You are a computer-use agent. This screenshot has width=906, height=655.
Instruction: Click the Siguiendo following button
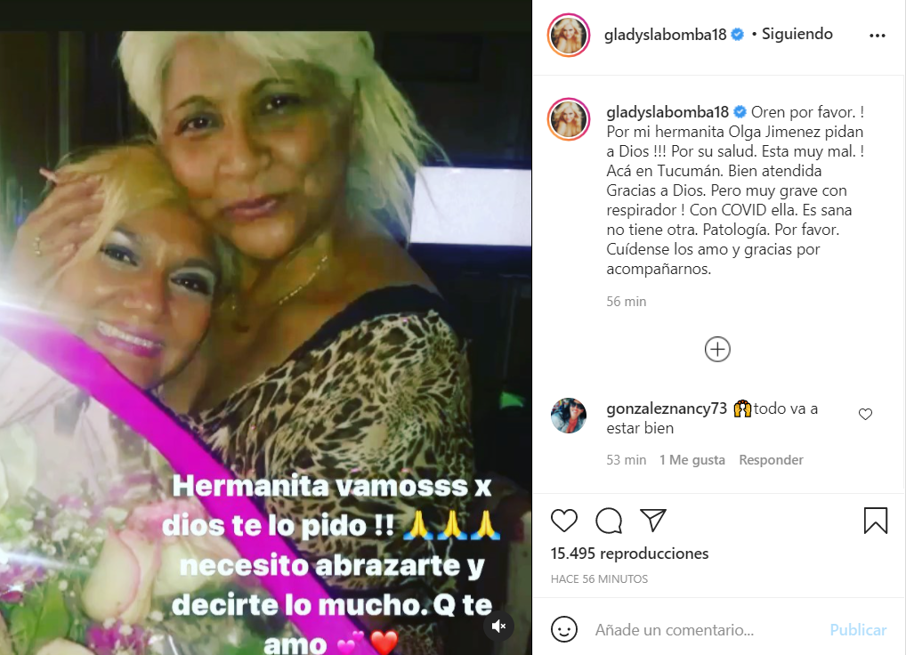(x=797, y=34)
